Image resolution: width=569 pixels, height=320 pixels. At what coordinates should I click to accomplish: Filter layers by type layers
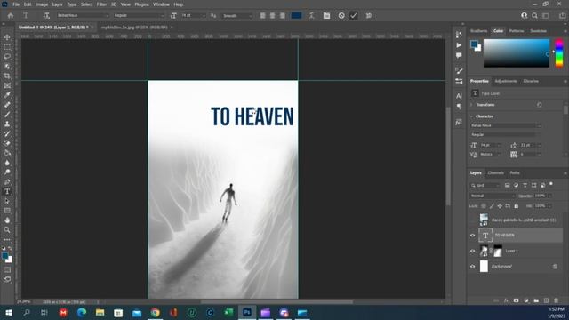525,186
